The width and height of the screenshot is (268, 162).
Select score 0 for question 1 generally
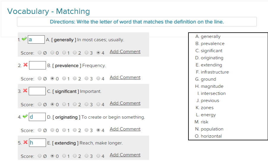[52, 53]
